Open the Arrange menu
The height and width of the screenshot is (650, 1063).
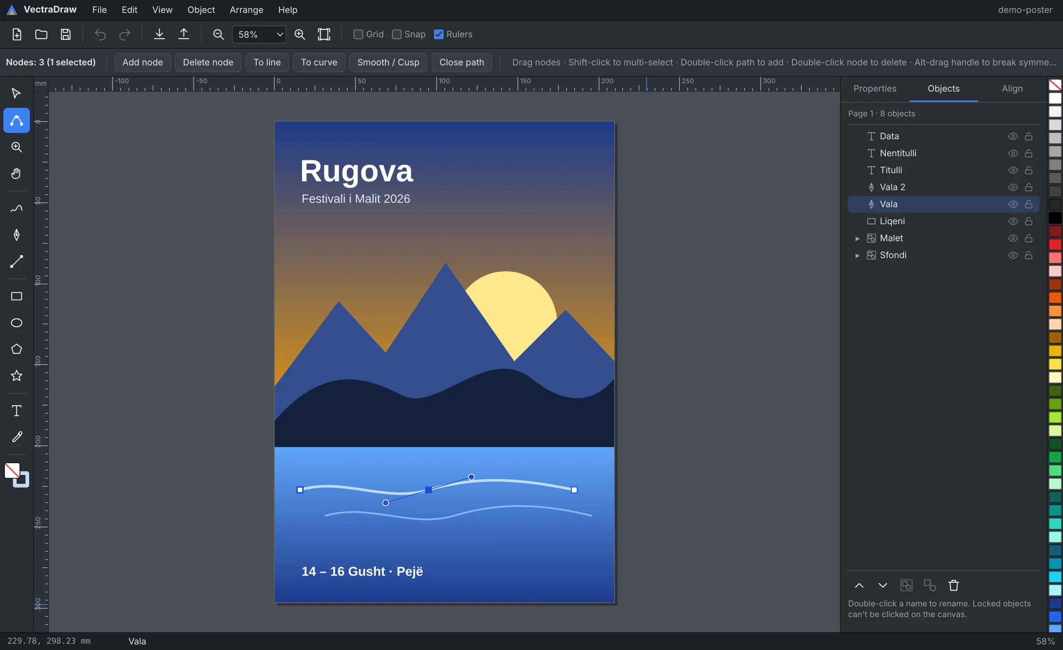[246, 10]
